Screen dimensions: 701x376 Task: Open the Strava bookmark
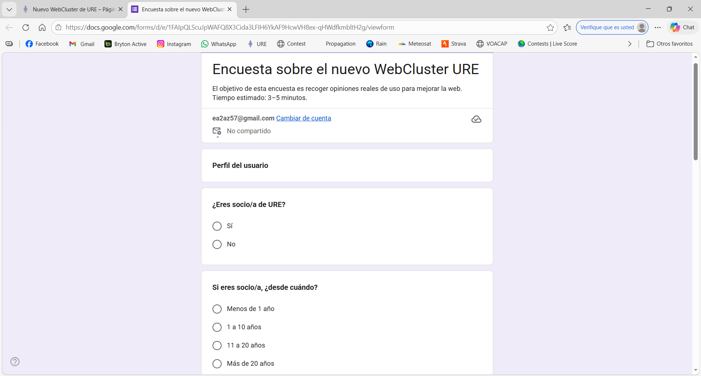(454, 44)
